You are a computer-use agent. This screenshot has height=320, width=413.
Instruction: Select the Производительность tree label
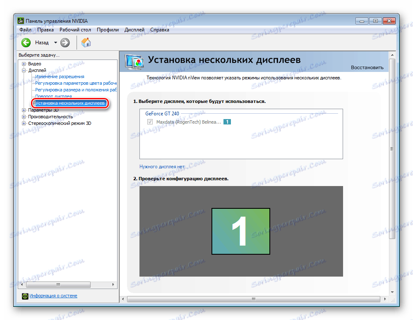coord(50,117)
